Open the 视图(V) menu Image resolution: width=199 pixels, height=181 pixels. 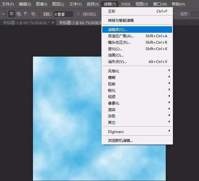(x=142, y=4)
